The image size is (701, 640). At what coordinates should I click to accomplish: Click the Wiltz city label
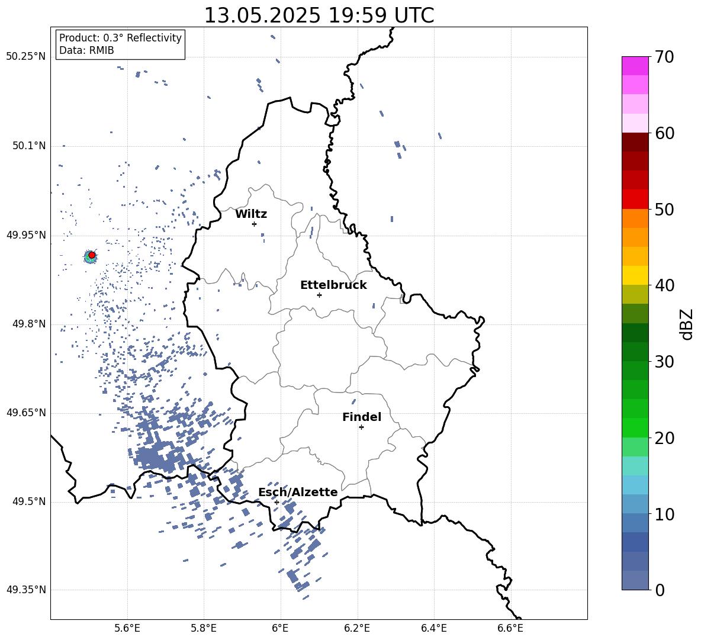coord(251,214)
